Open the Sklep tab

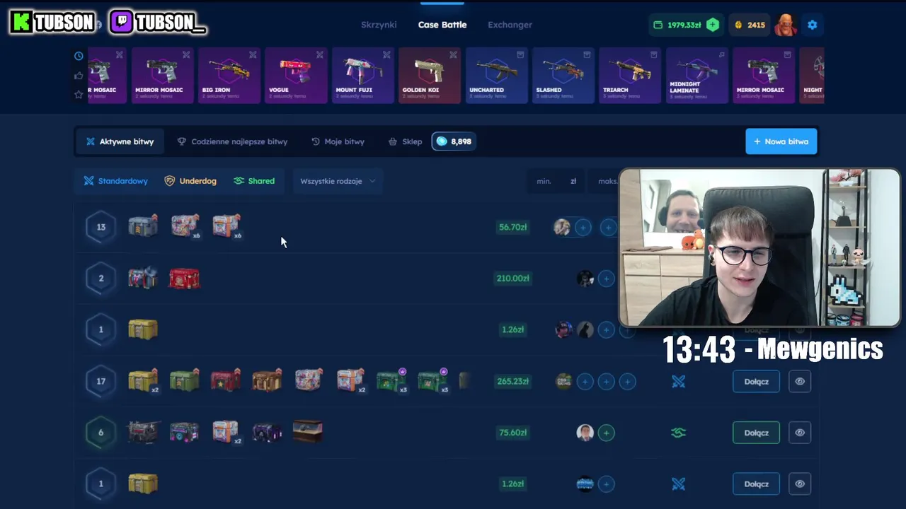click(405, 141)
